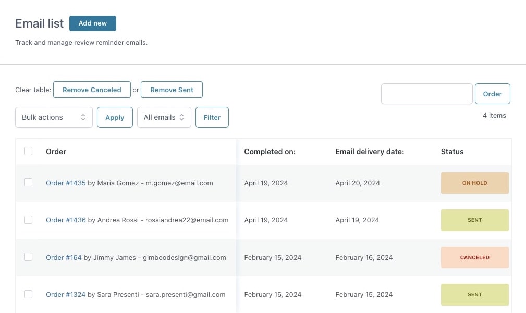The height and width of the screenshot is (313, 526).
Task: Select the checkbox for Order #1436
Action: click(28, 220)
